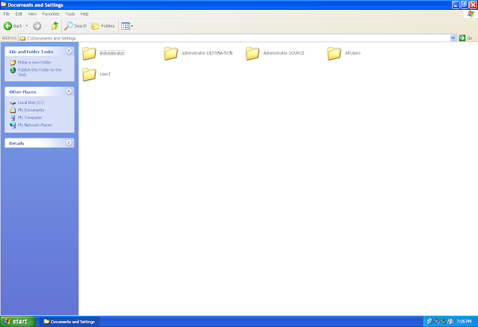
Task: Click the address bar path field
Action: [234, 38]
